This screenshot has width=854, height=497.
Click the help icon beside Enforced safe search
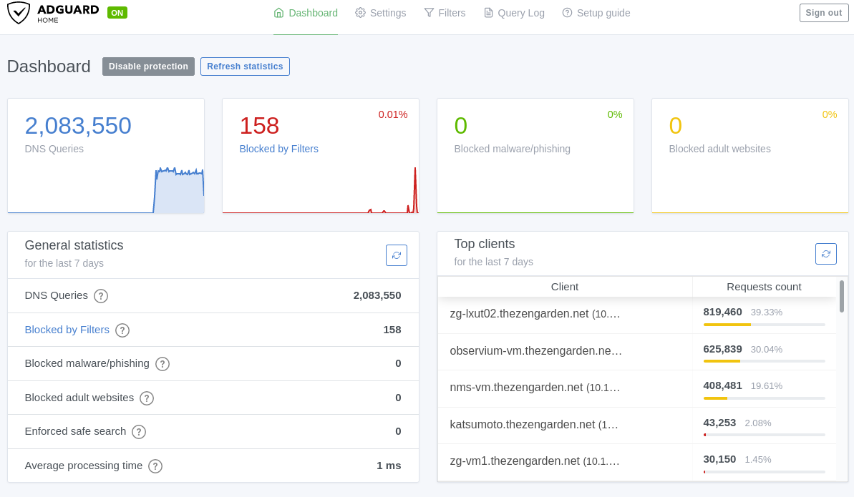pyautogui.click(x=139, y=432)
